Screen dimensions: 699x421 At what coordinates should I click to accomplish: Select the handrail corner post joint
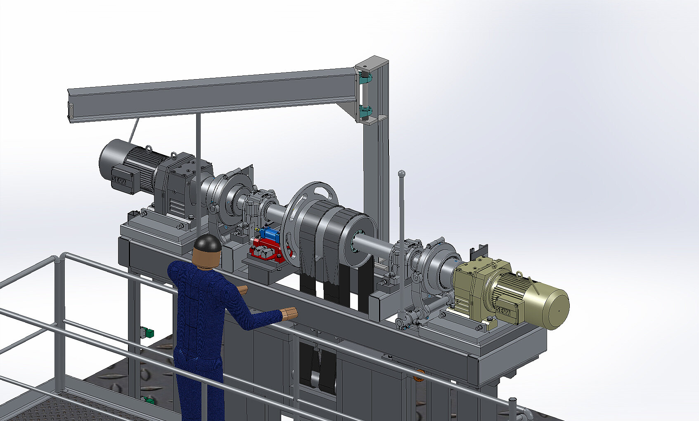58,260
